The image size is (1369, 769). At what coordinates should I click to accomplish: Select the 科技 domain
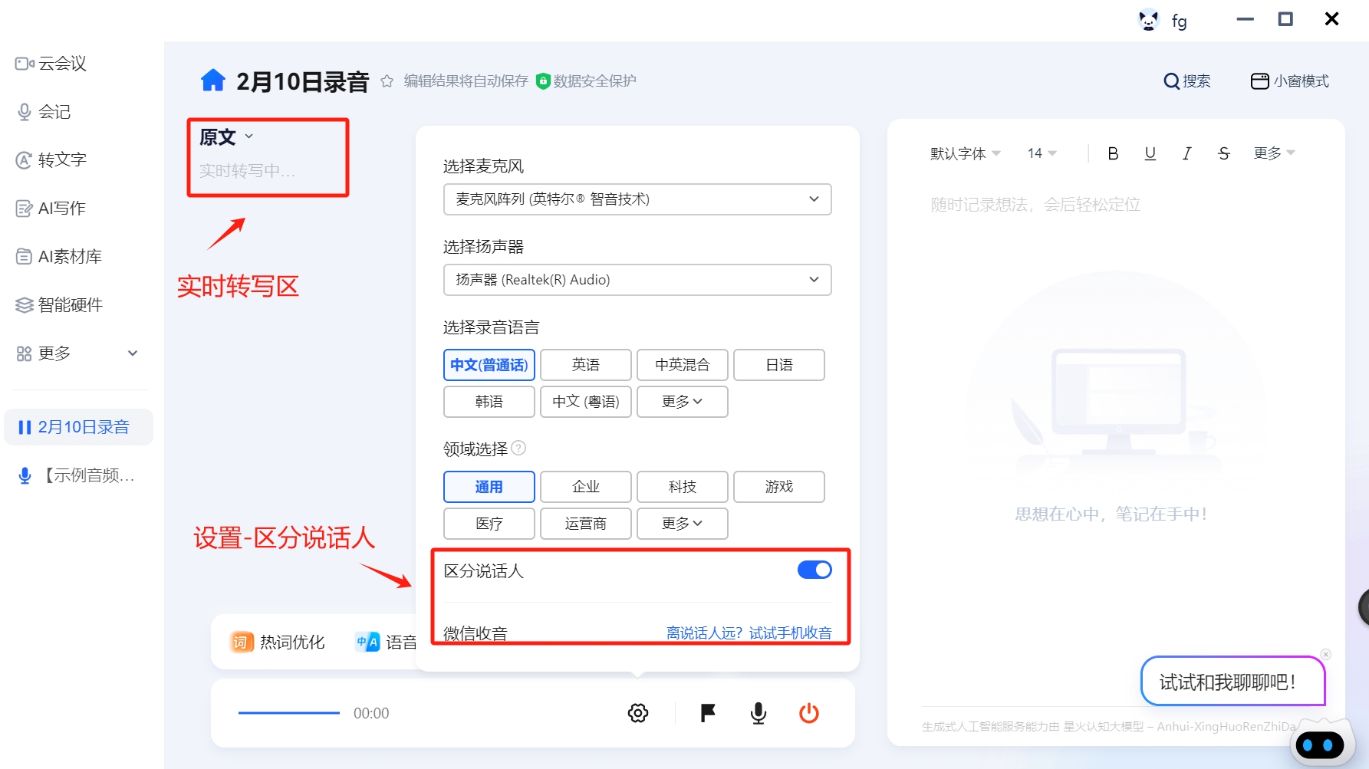(x=683, y=487)
